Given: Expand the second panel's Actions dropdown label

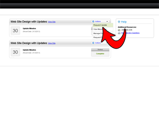Looking at the screenshot, I should coord(98,43).
